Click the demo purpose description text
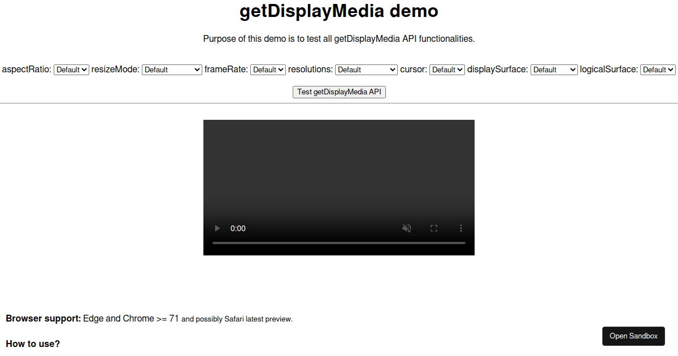The height and width of the screenshot is (356, 678). [x=339, y=38]
